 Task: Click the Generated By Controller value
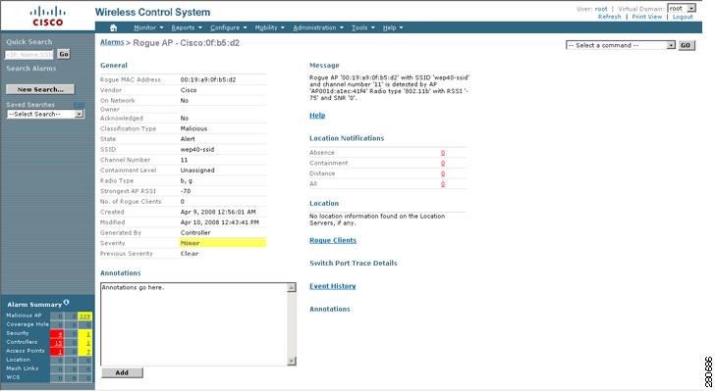(x=195, y=232)
